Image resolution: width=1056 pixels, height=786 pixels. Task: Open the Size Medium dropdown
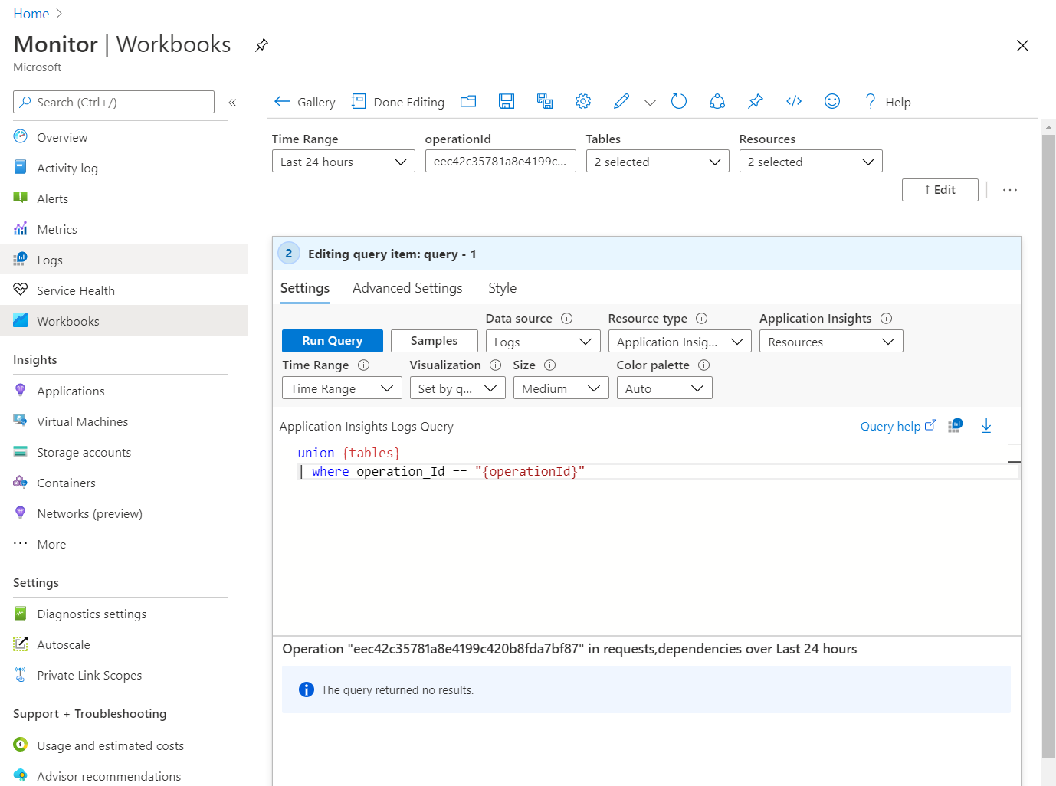coord(561,388)
